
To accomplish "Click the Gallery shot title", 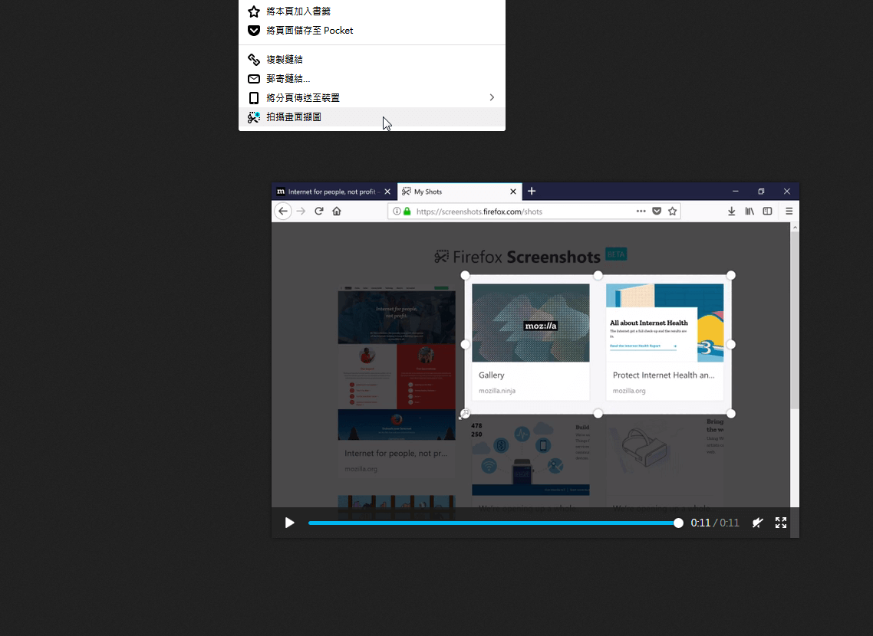I will [492, 375].
